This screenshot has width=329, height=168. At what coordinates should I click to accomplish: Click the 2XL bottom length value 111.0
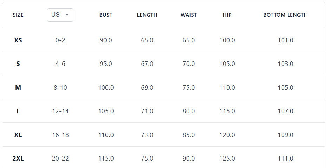285,159
